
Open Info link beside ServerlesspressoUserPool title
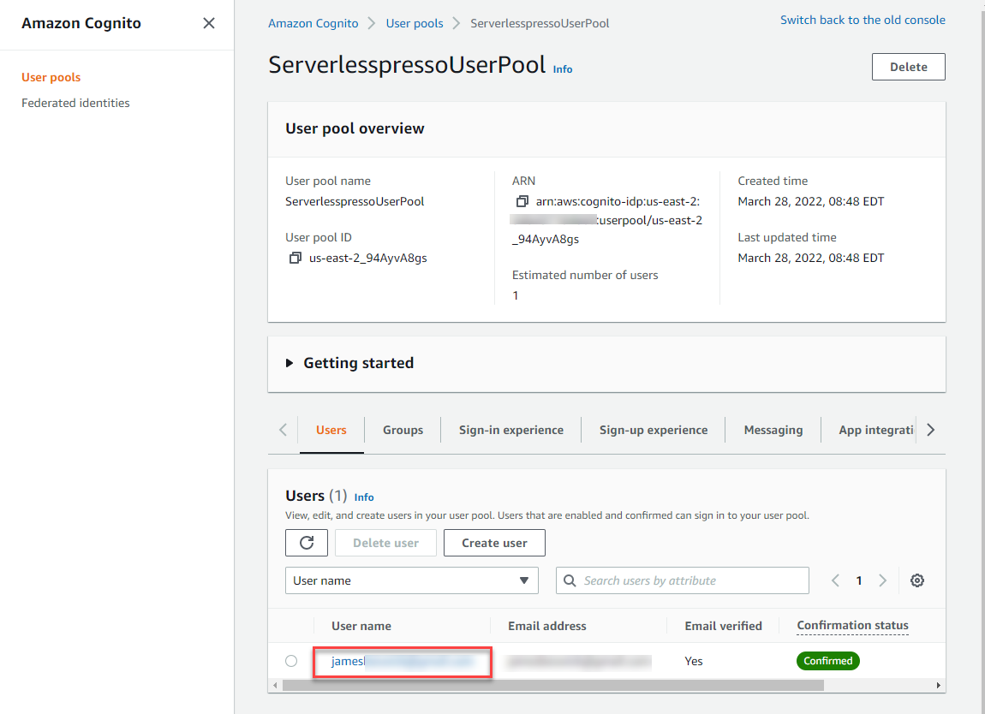tap(563, 69)
